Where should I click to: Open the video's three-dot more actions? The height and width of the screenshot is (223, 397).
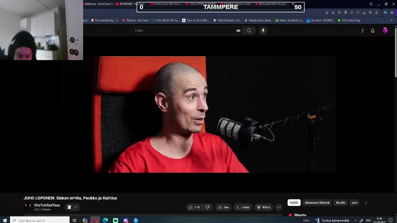(x=279, y=207)
